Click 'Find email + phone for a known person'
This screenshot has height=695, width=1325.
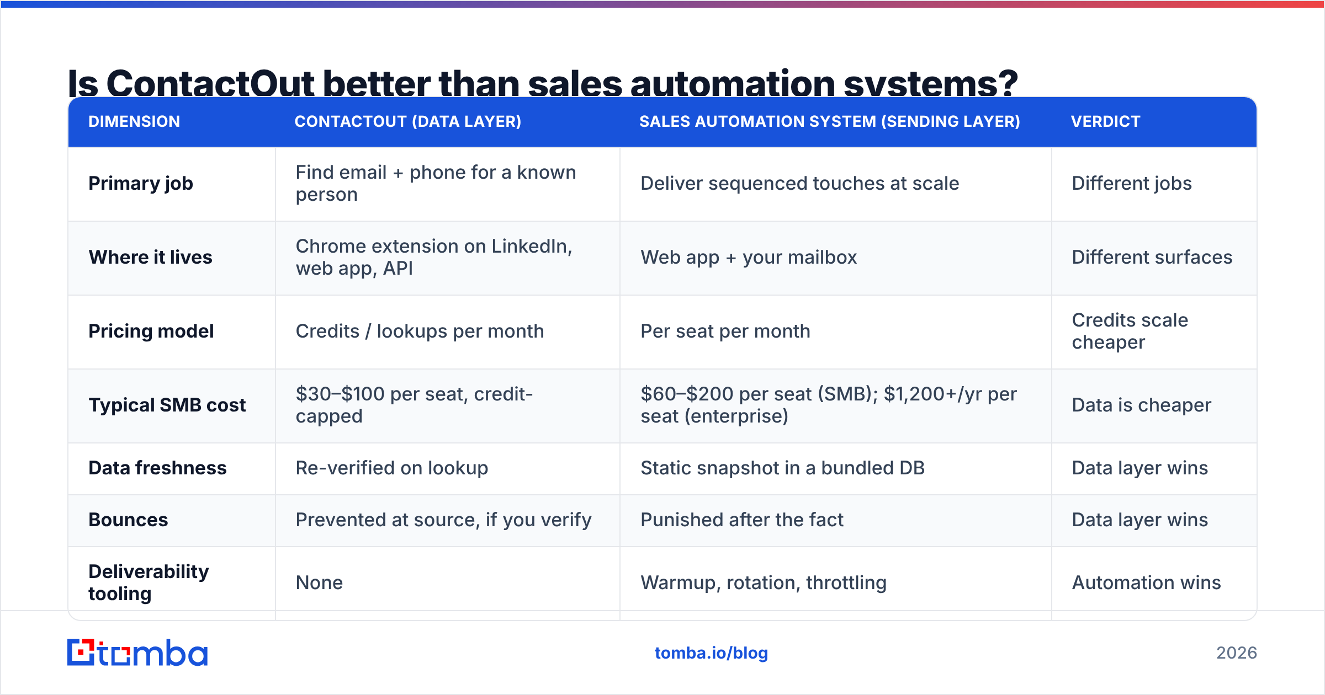[x=436, y=184]
